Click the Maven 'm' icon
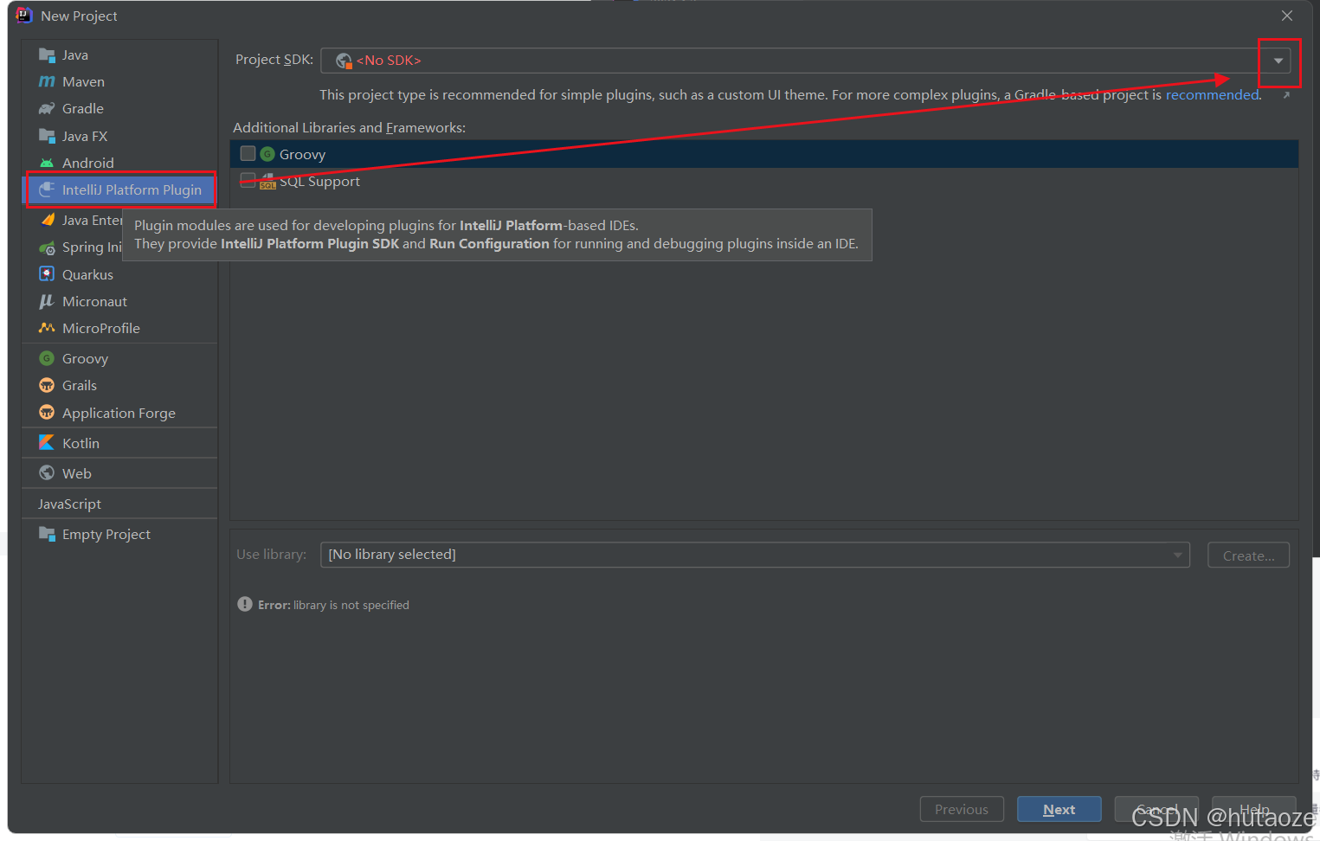This screenshot has height=841, width=1320. point(47,81)
